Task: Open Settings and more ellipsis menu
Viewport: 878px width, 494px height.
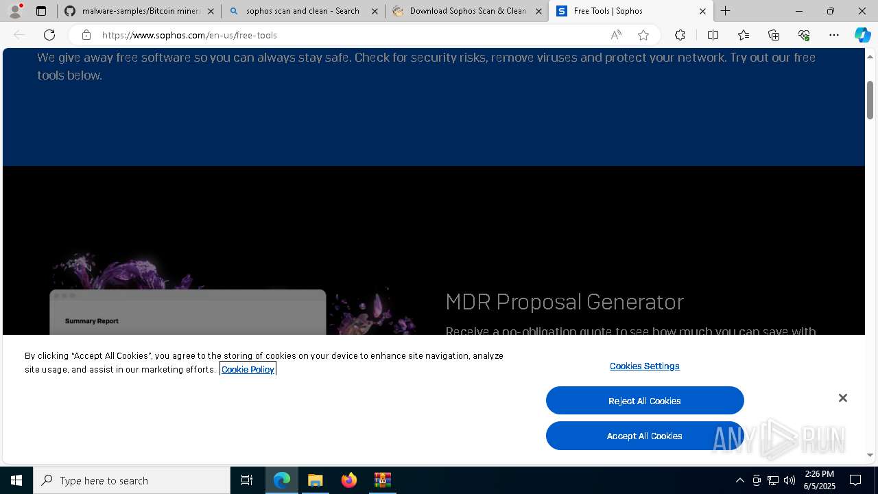Action: [x=834, y=35]
